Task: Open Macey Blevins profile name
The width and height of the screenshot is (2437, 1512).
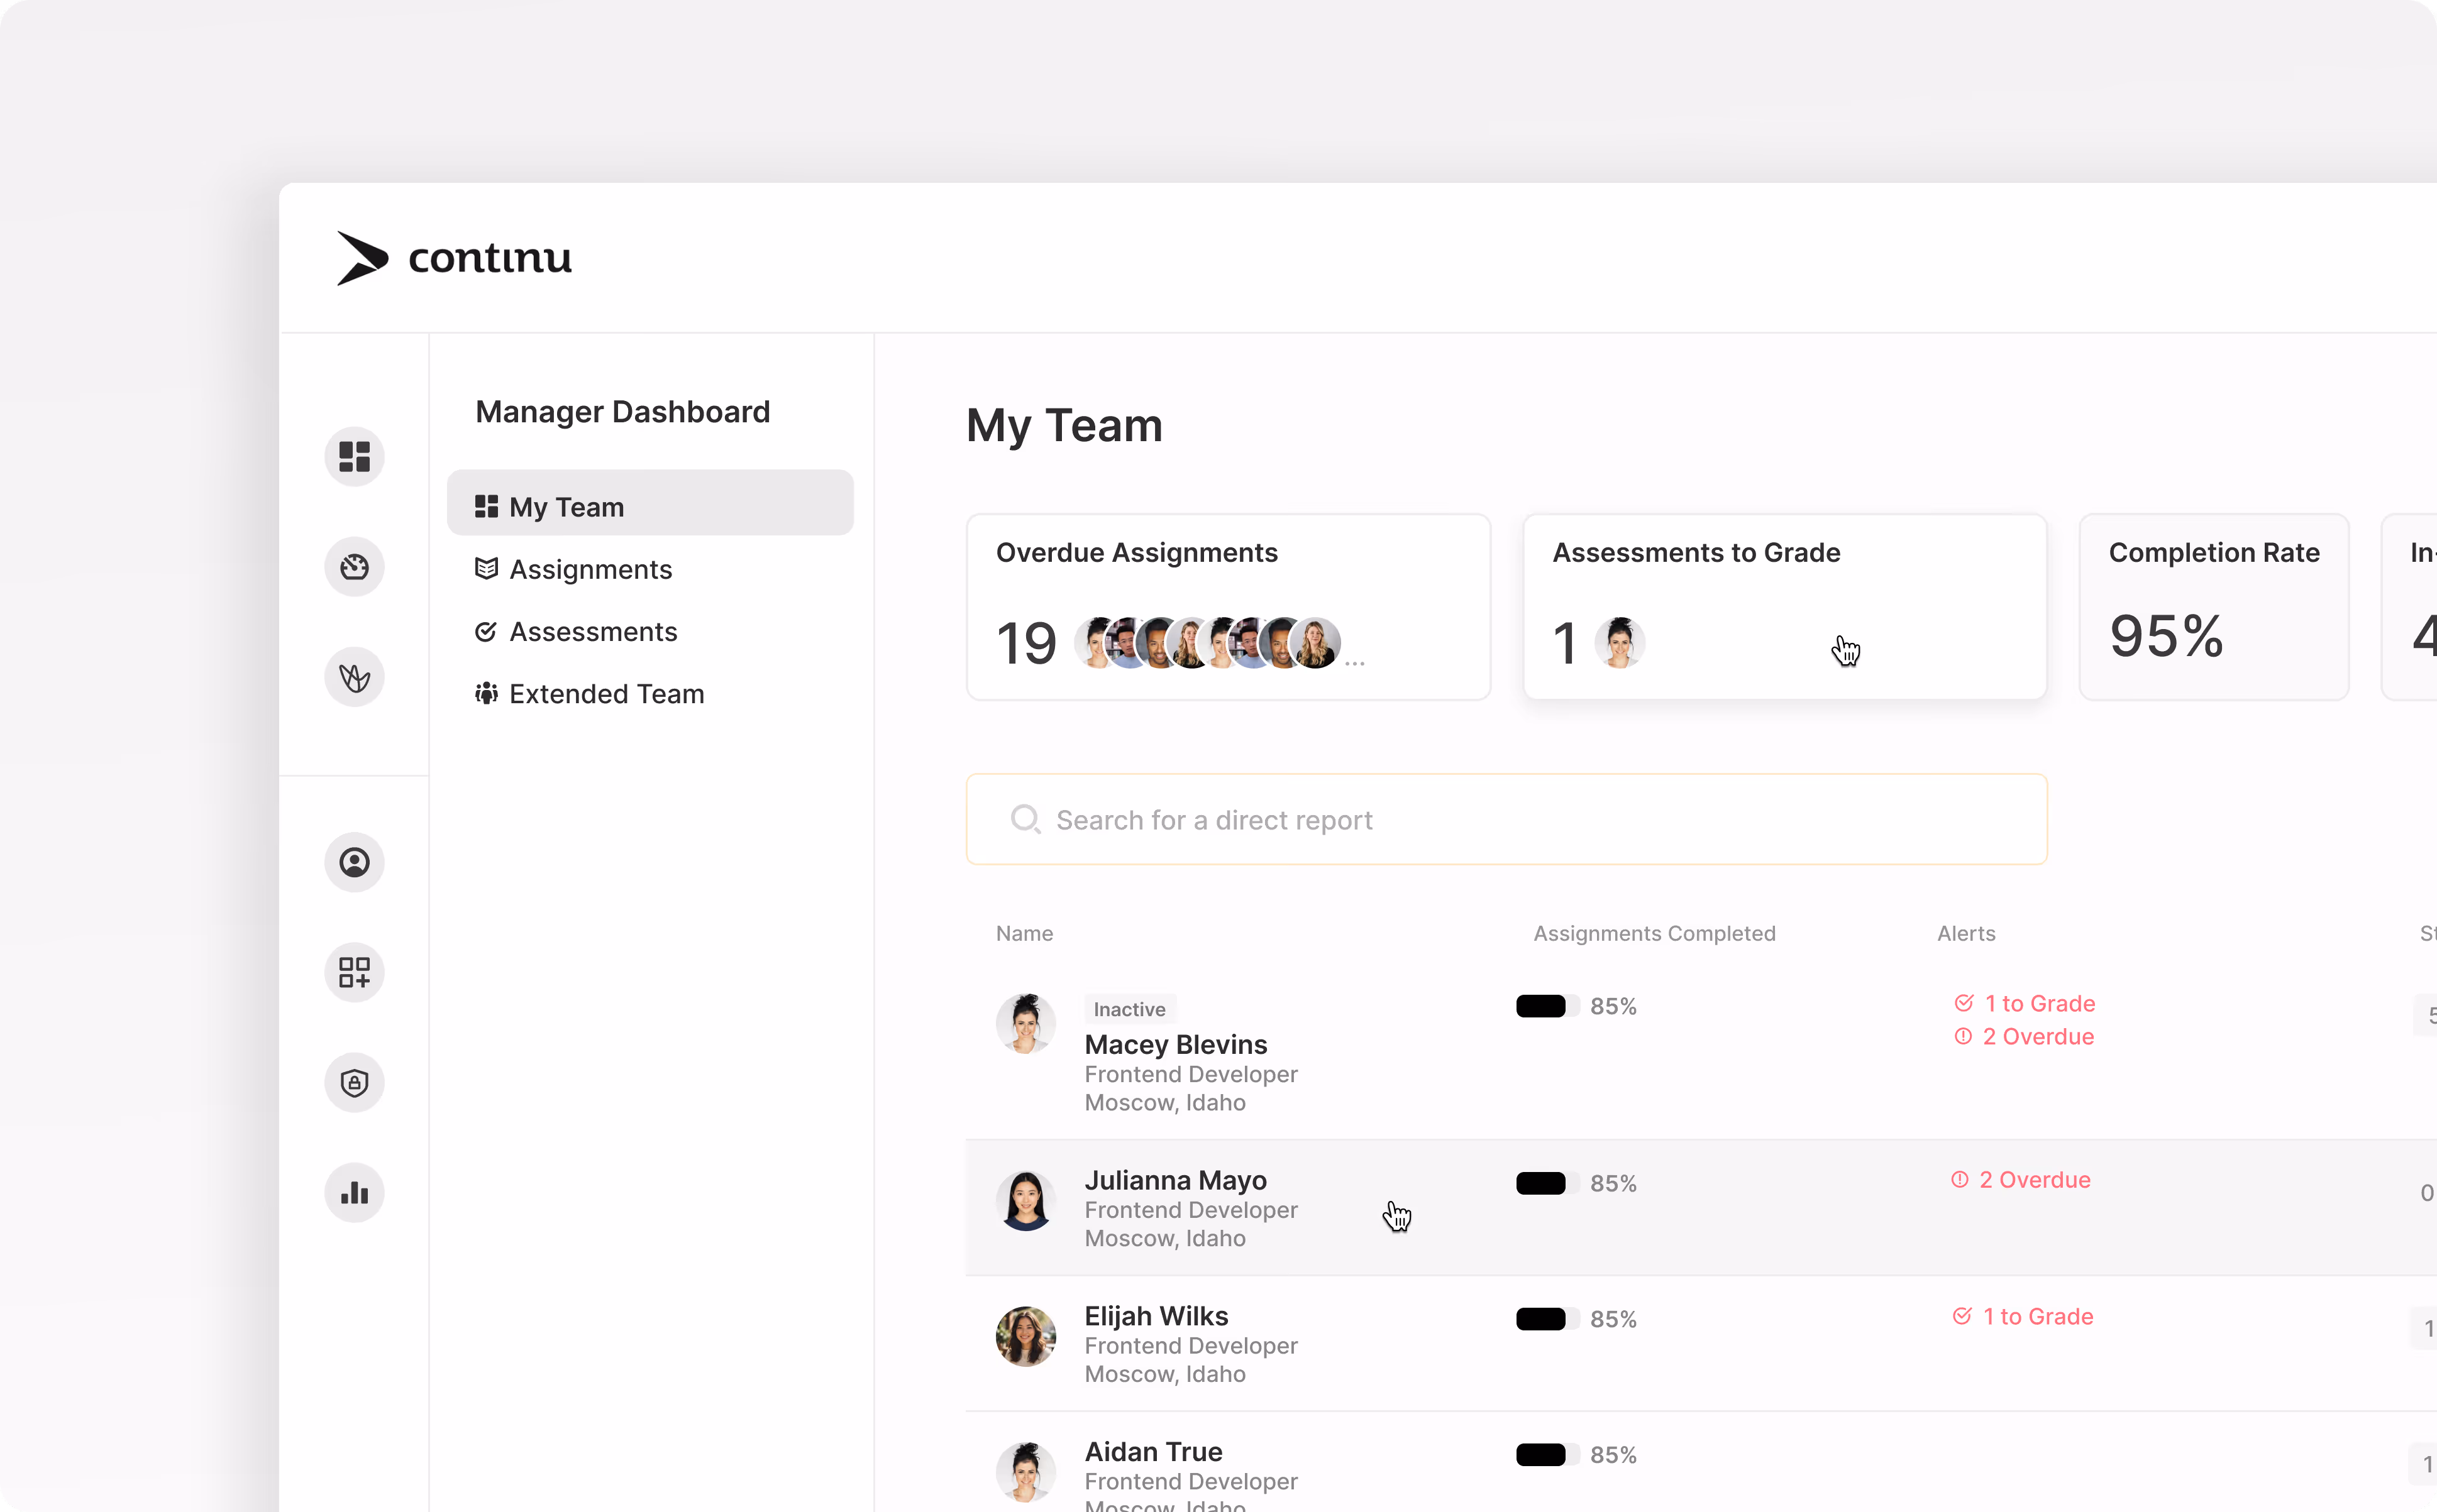Action: [x=1176, y=1044]
